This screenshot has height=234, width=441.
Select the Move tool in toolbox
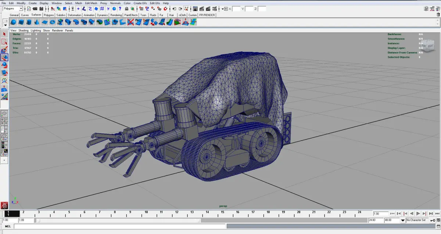4,58
